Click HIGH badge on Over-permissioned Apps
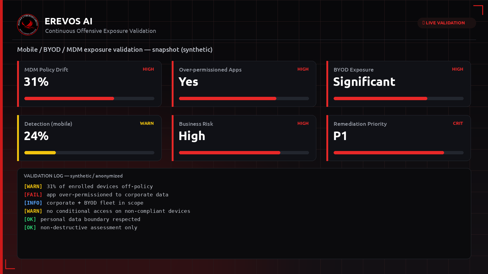488x274 pixels. [303, 69]
